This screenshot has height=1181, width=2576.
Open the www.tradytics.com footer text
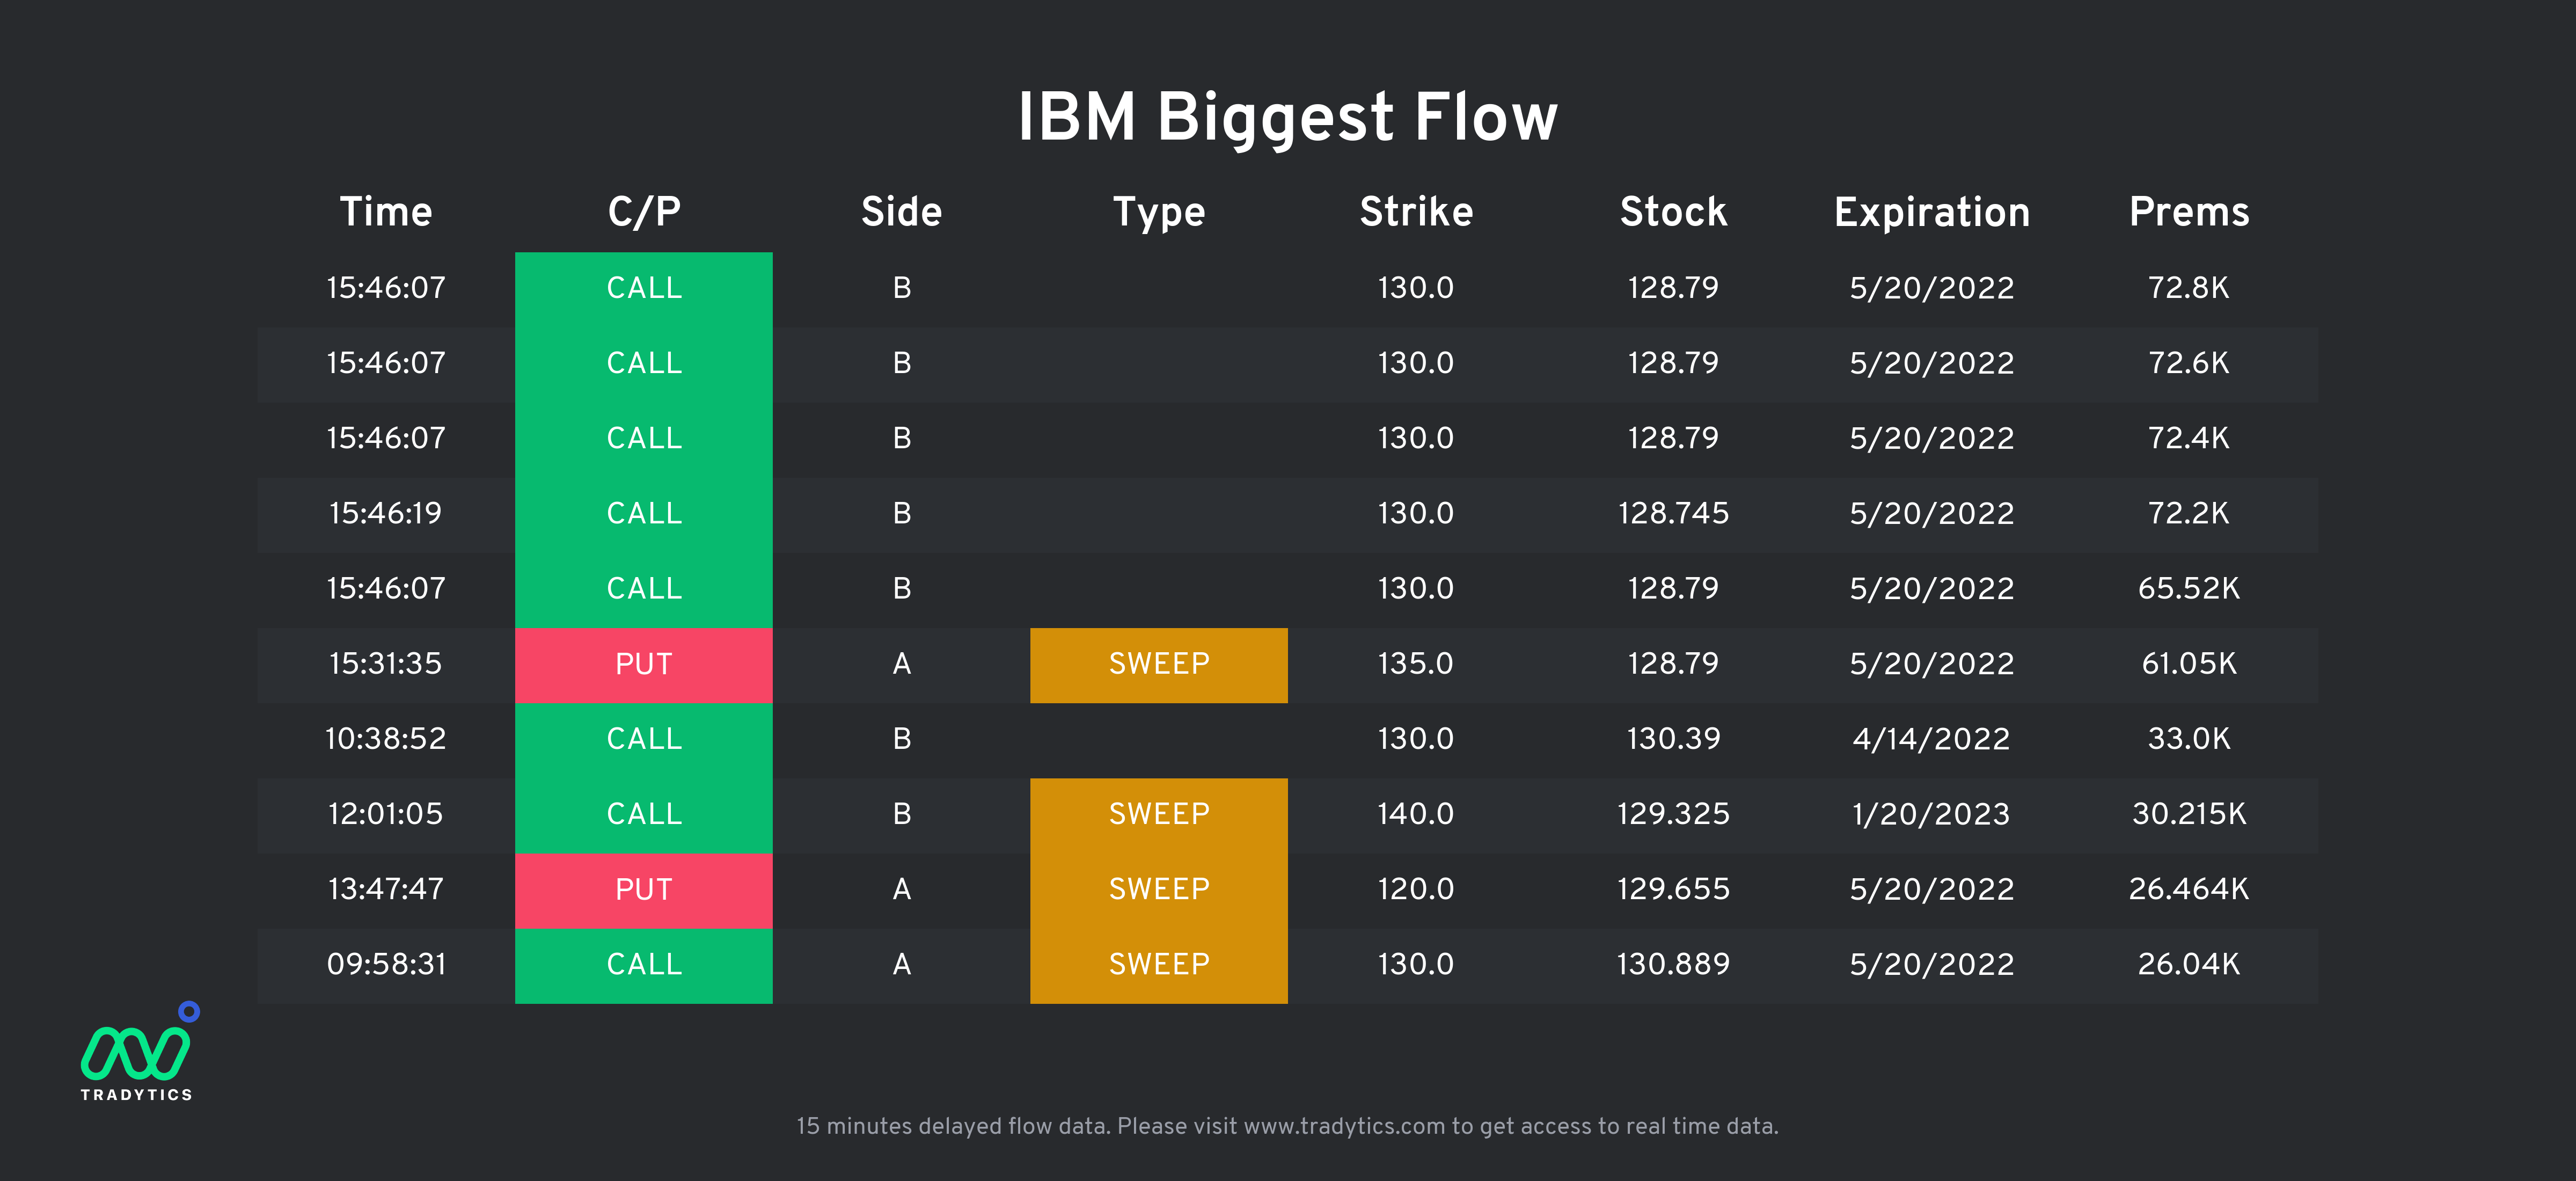click(x=1344, y=1126)
